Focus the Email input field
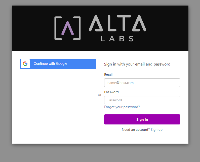200x162 pixels. [142, 83]
